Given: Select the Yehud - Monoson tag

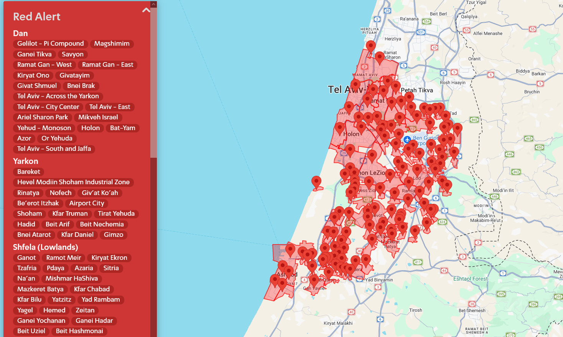Looking at the screenshot, I should coord(44,128).
